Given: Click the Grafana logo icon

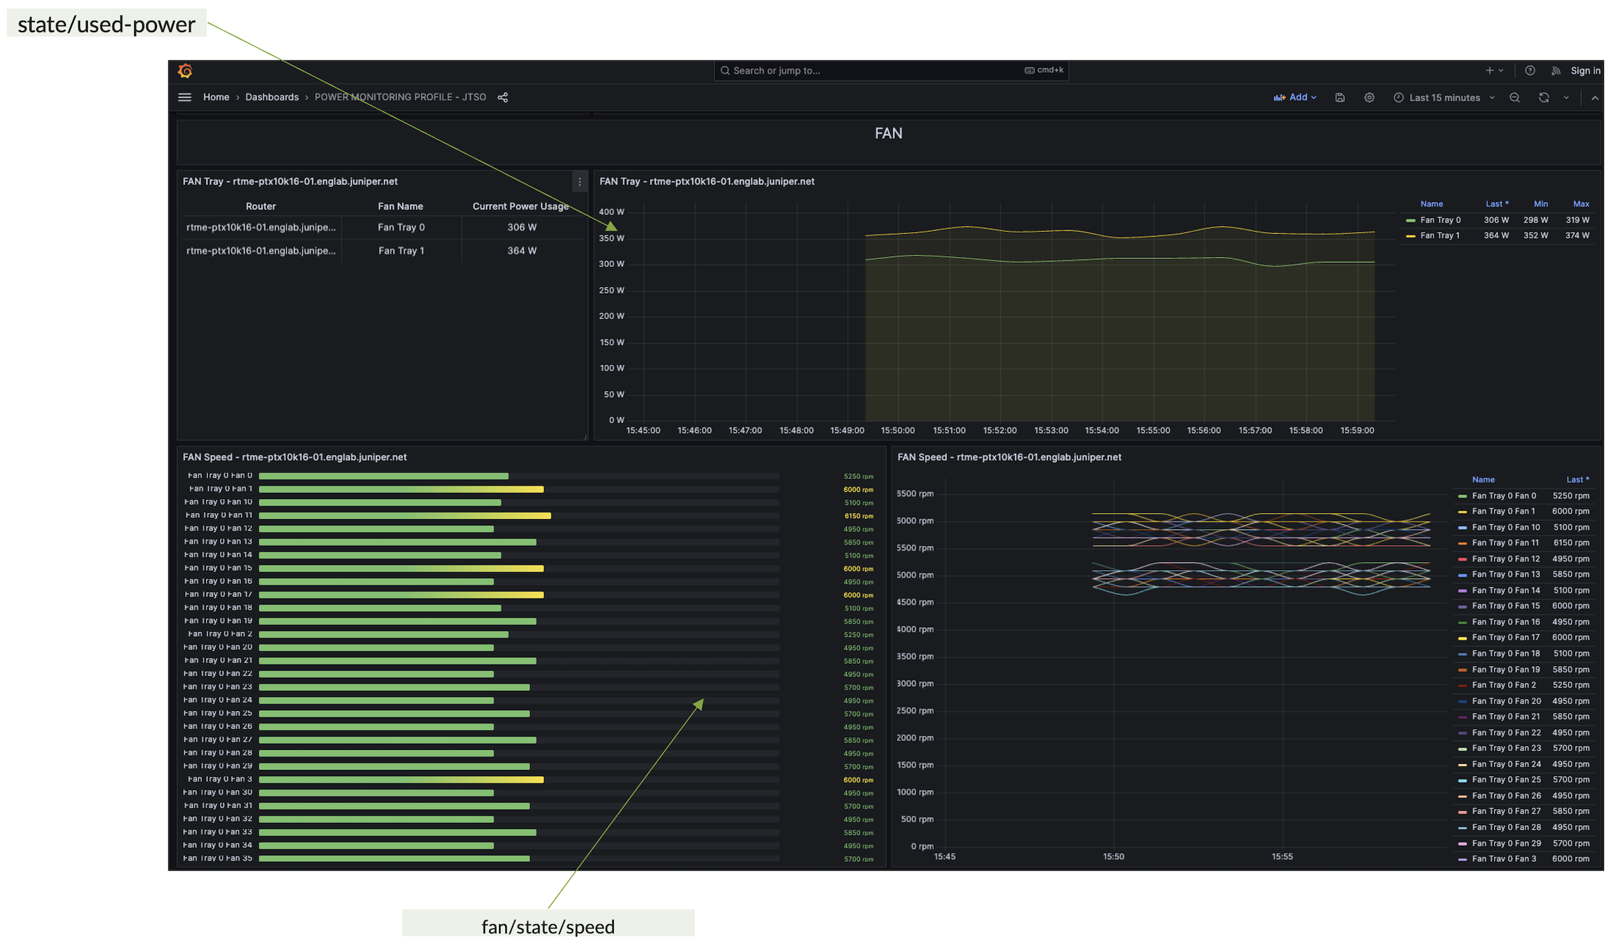Looking at the screenshot, I should [x=185, y=70].
